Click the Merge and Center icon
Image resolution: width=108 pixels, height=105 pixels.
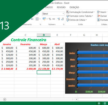[37, 19]
